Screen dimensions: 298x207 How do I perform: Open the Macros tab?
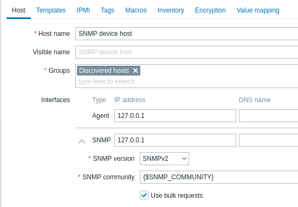(136, 10)
